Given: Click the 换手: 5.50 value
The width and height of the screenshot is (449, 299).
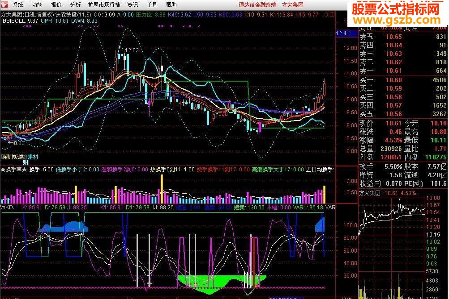Looking at the screenshot, I should tap(42, 169).
